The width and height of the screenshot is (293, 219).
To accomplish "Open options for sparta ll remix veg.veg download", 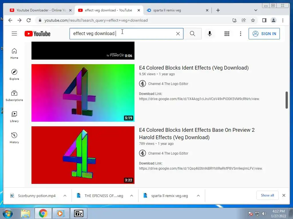I will point(198,196).
